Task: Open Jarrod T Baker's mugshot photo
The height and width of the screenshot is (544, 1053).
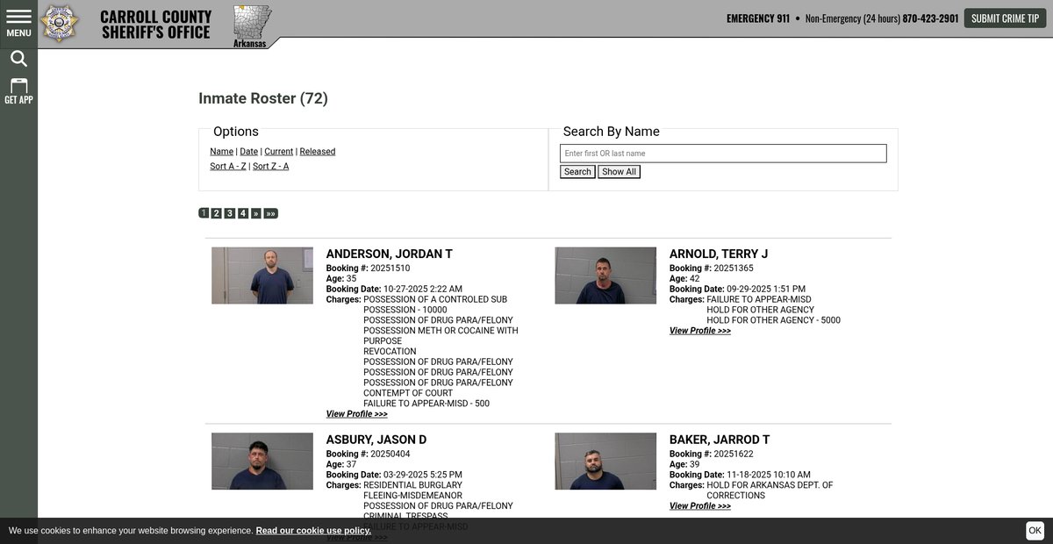Action: click(x=605, y=462)
